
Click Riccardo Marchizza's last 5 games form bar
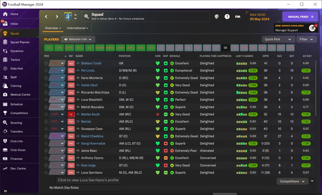[242, 93]
